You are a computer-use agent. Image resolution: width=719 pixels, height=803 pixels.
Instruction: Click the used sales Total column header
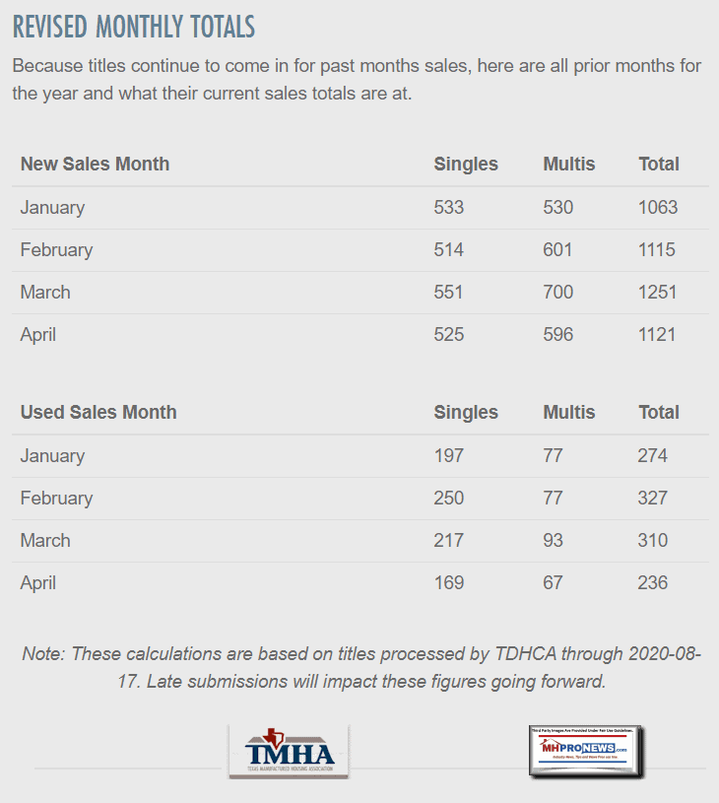(x=659, y=413)
